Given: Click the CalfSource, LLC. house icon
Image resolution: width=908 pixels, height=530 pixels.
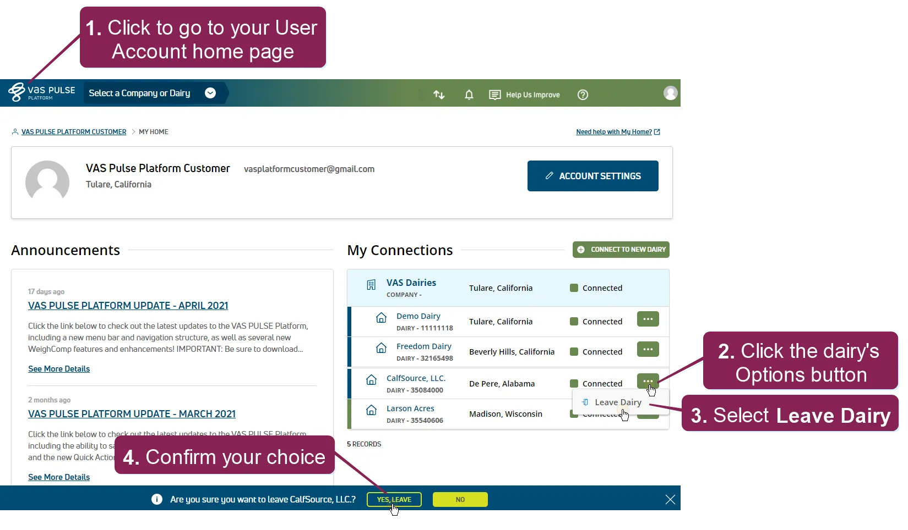Looking at the screenshot, I should click(x=372, y=380).
